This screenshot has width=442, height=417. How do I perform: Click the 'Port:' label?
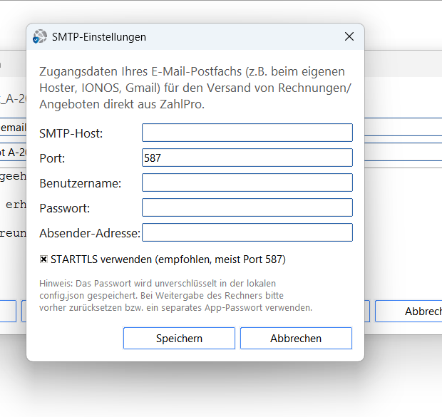point(52,158)
